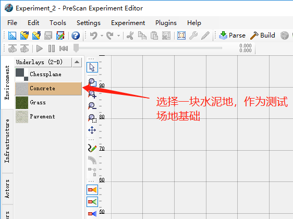Screen dimensions: 293x219
Task: Undo the last action
Action: pyautogui.click(x=94, y=35)
